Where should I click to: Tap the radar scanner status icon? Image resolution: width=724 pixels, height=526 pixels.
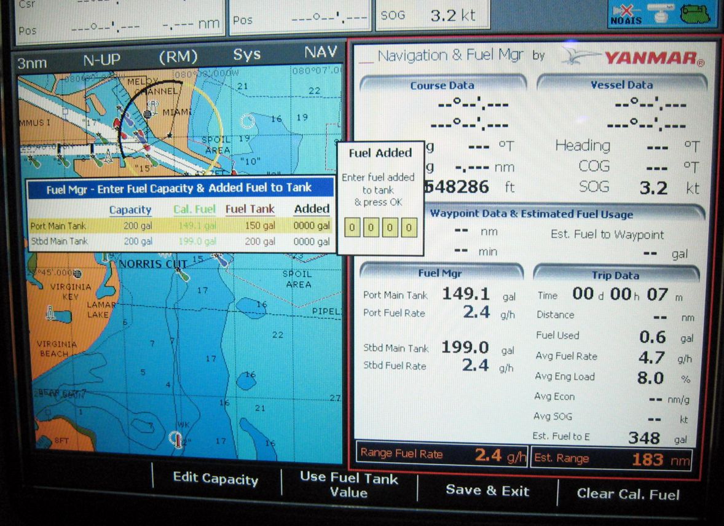[x=661, y=13]
